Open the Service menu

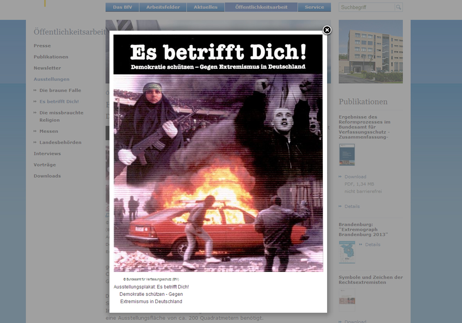[x=314, y=7]
